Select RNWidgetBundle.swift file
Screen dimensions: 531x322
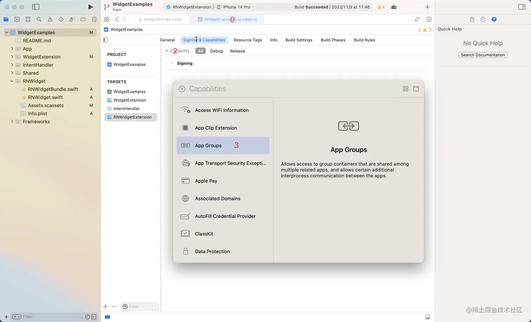pos(53,89)
